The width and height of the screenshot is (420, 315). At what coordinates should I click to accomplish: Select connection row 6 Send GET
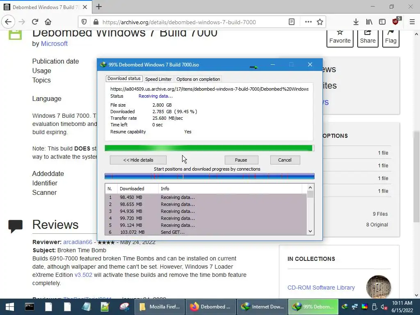pos(206,232)
